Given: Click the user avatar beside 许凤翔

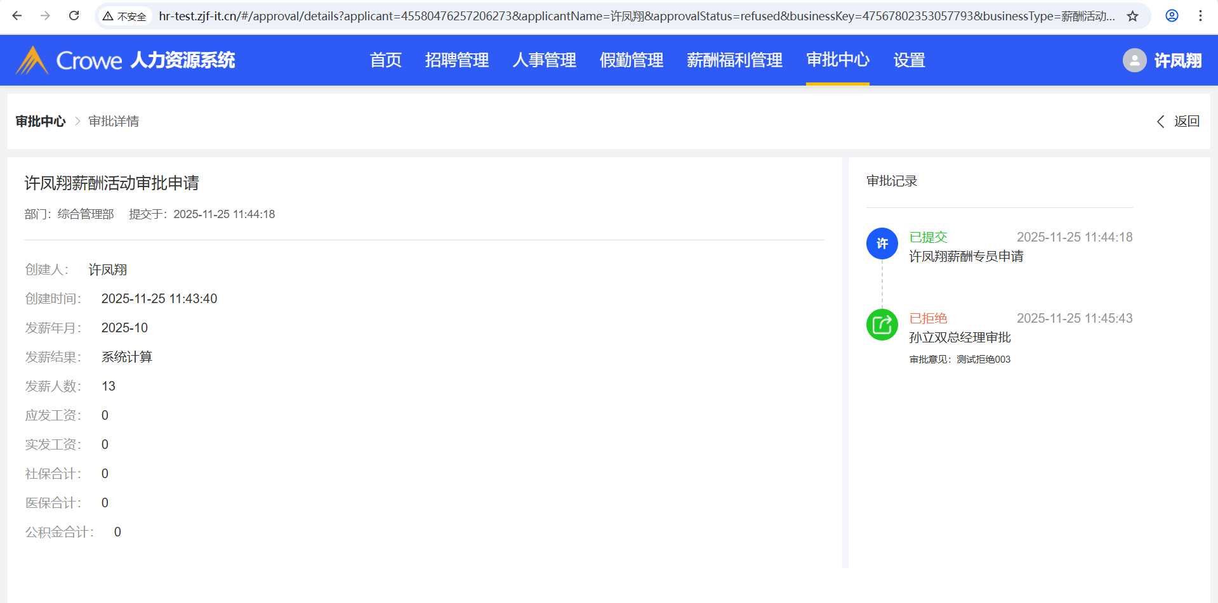Looking at the screenshot, I should click(1134, 60).
